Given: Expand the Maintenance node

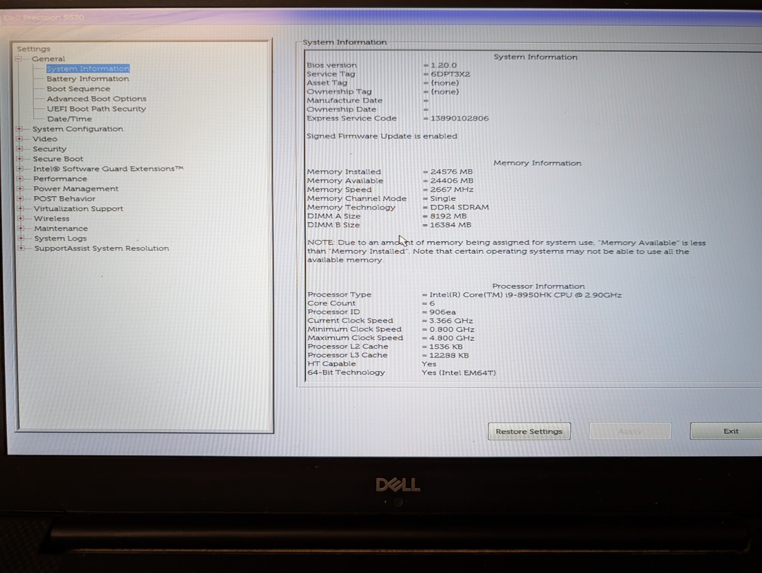Looking at the screenshot, I should [20, 228].
